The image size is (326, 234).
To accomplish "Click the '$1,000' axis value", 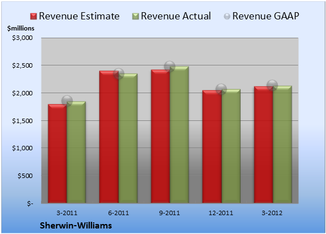I will click(22, 148).
